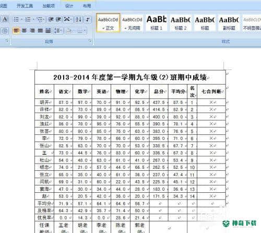Toggle align text left

click(16, 31)
